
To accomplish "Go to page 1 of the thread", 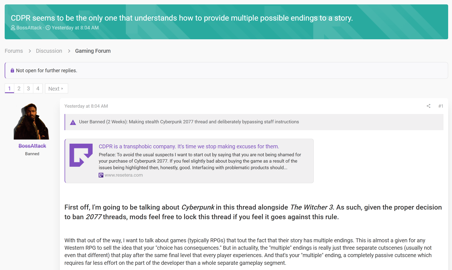I will (9, 88).
